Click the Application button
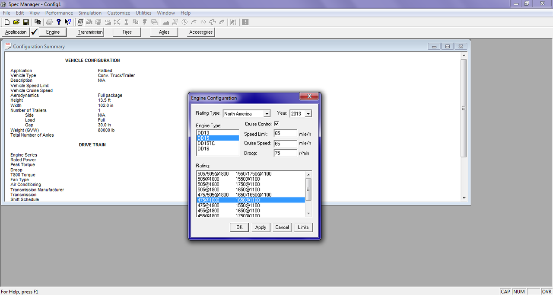The height and width of the screenshot is (295, 553). [x=16, y=32]
